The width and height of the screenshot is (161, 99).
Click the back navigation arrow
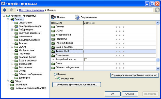tap(4, 10)
